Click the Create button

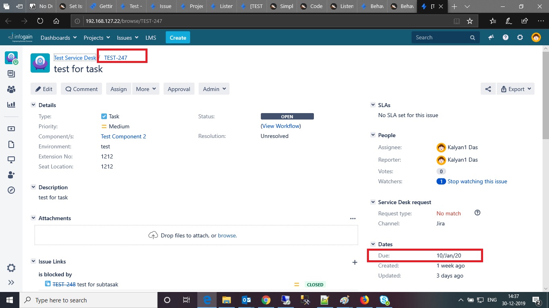(178, 37)
